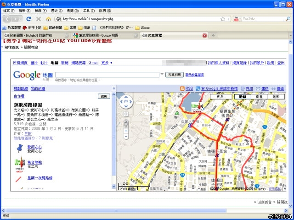Switch to 蓮池潭路線圖 Google 地圖 tab
Viewport: 294px width, 220px height.
[x=105, y=35]
